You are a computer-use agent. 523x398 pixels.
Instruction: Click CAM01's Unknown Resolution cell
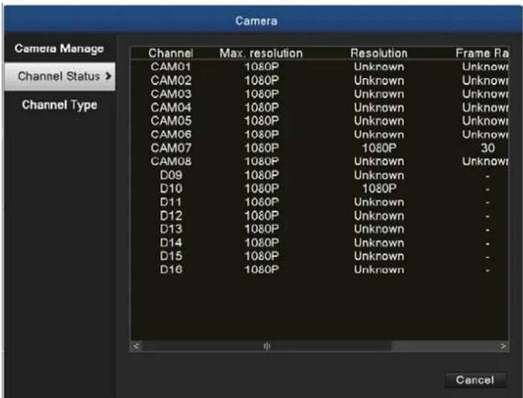point(379,67)
